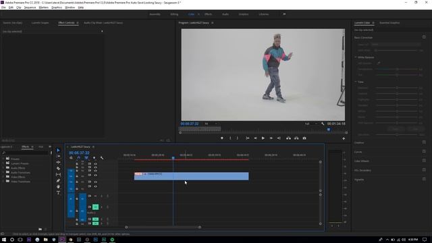
Task: Collapse the White Balance section
Action: pos(356,57)
